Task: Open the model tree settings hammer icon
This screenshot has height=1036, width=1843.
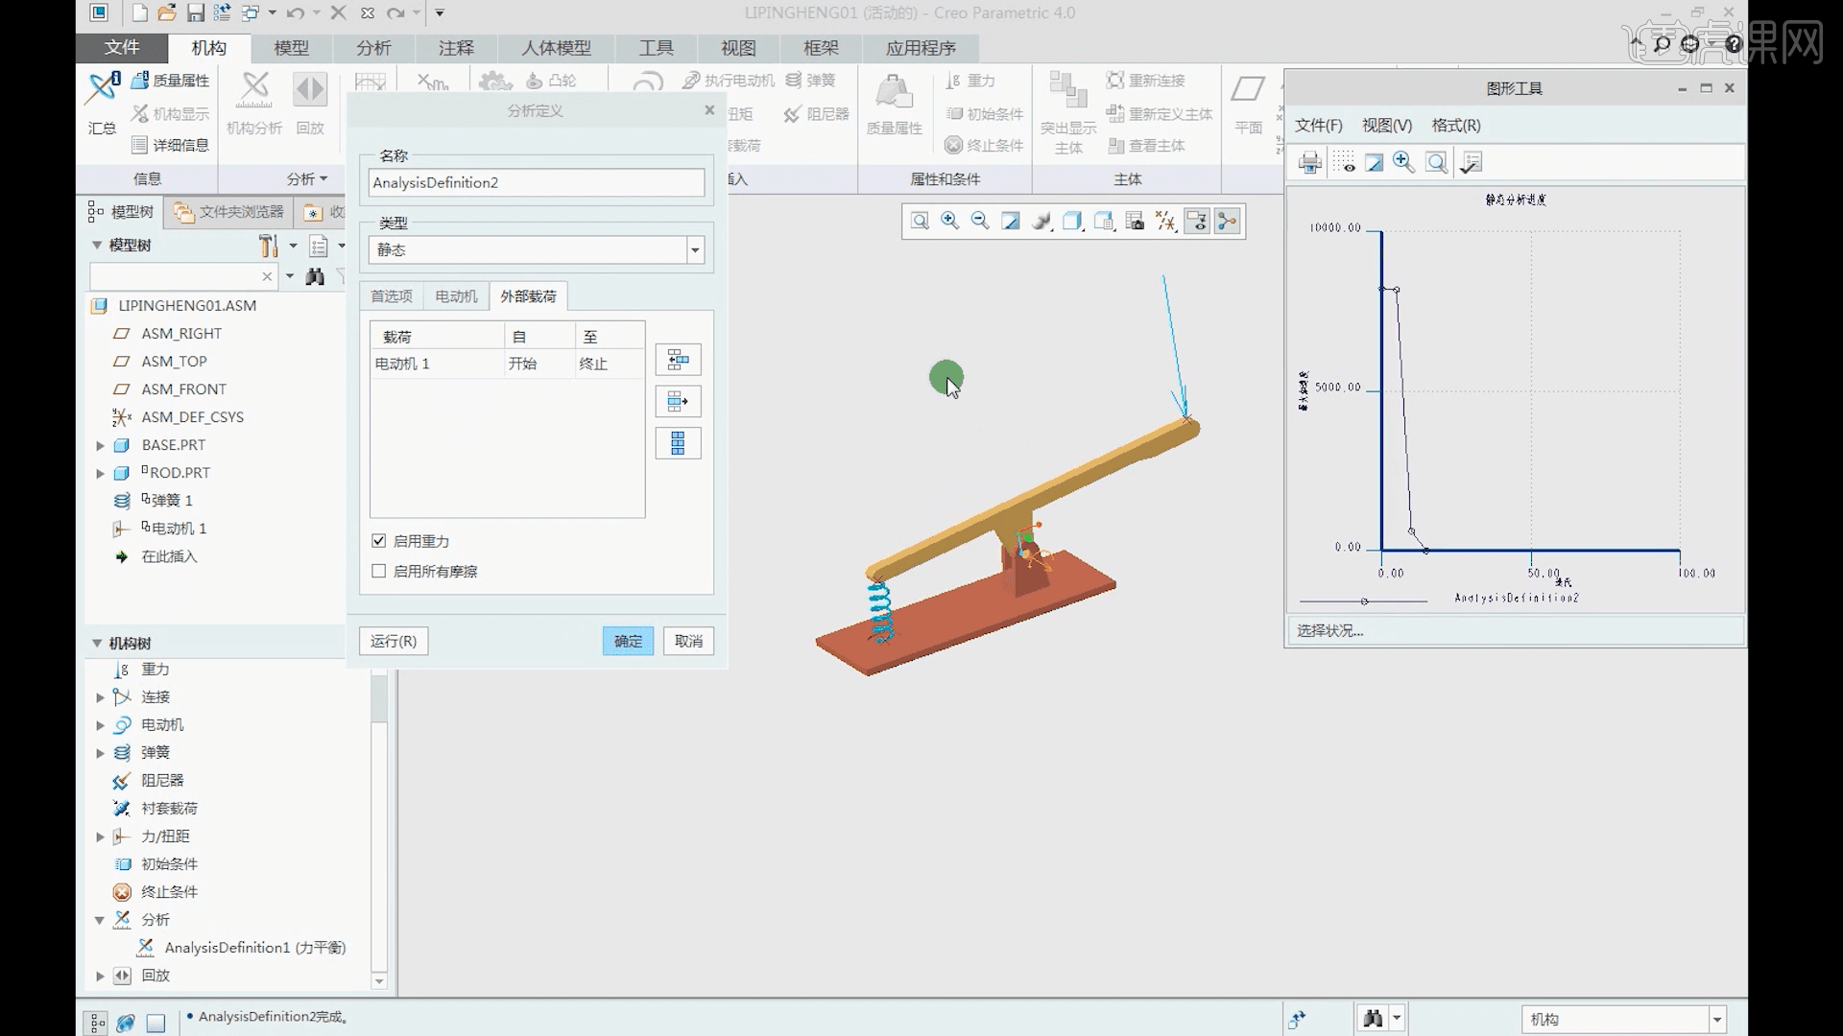Action: pyautogui.click(x=268, y=246)
